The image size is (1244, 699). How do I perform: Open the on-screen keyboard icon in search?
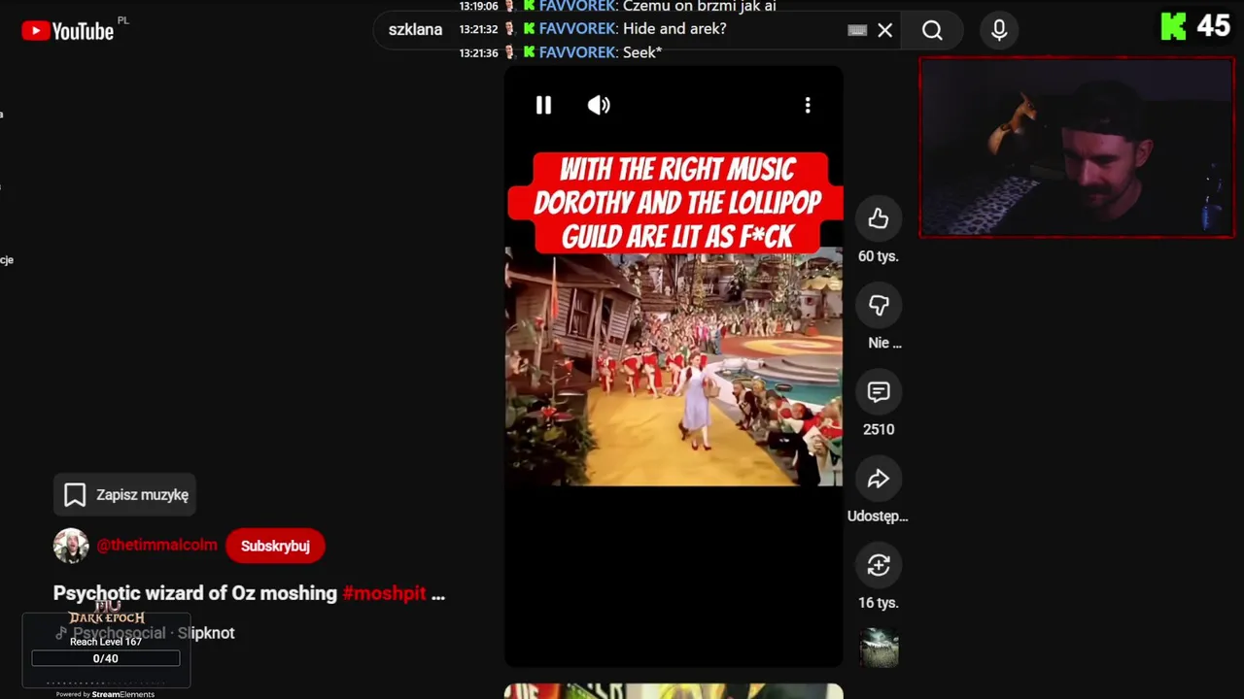(857, 30)
